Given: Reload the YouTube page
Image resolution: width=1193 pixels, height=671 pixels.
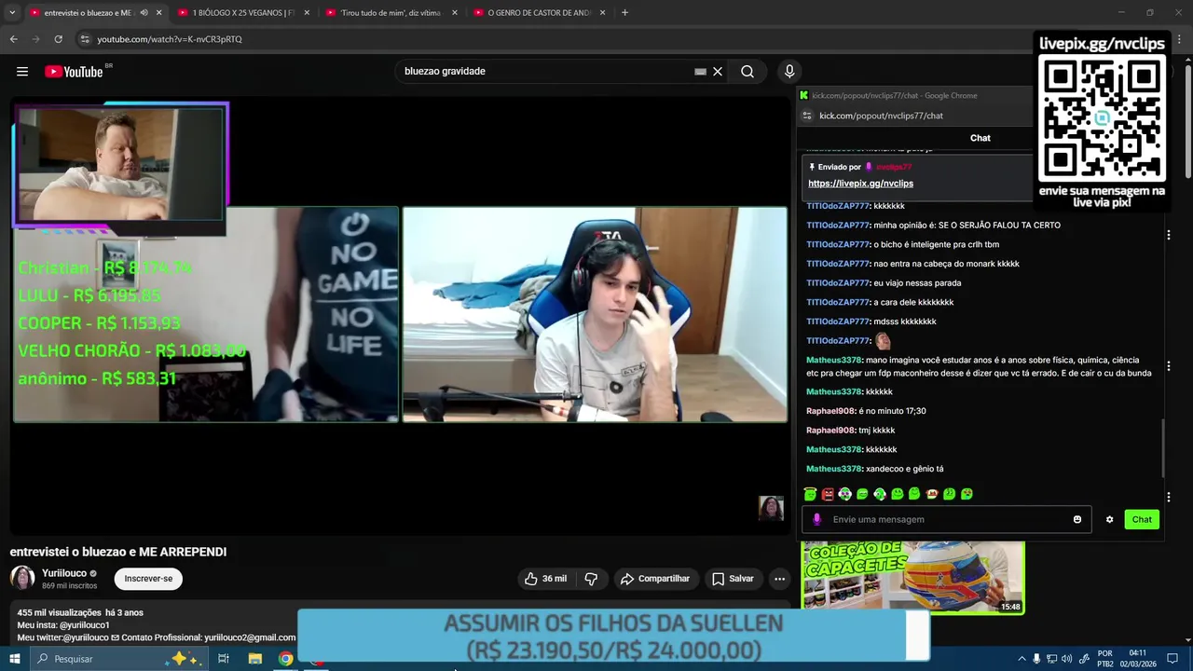Looking at the screenshot, I should point(58,39).
